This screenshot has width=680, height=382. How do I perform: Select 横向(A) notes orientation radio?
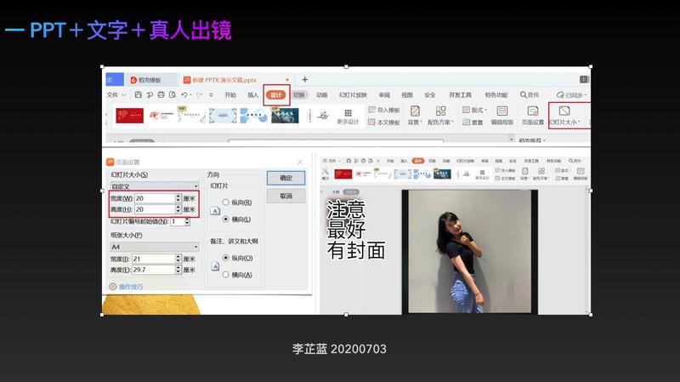225,275
